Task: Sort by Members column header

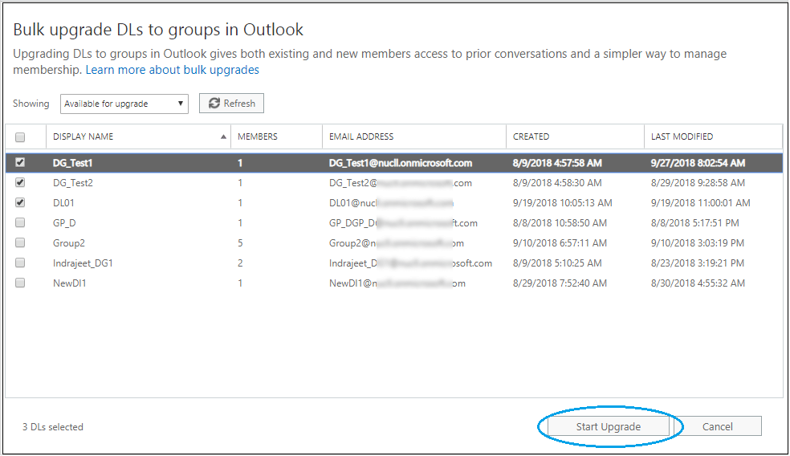Action: pos(258,136)
